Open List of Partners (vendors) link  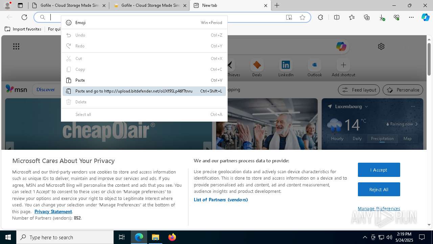[x=221, y=200]
